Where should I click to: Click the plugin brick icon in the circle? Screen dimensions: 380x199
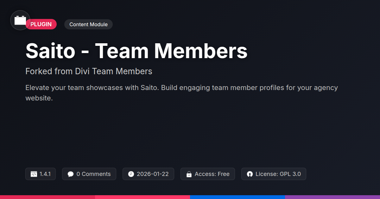pyautogui.click(x=20, y=20)
